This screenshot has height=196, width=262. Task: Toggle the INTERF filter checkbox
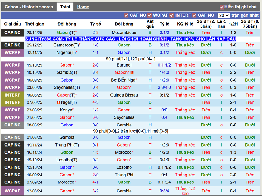[172, 15]
